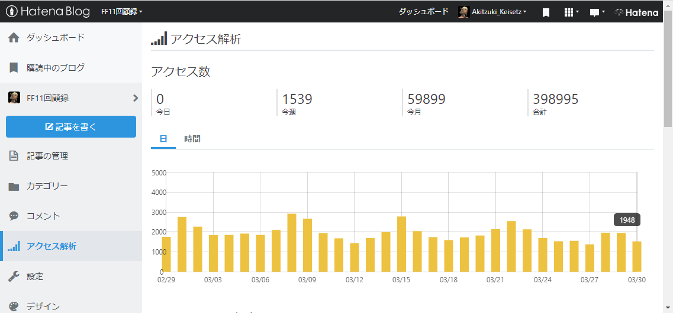Click the bar chart icon beside アクセス解析
Screen dimensions: 673x313
[x=14, y=246]
